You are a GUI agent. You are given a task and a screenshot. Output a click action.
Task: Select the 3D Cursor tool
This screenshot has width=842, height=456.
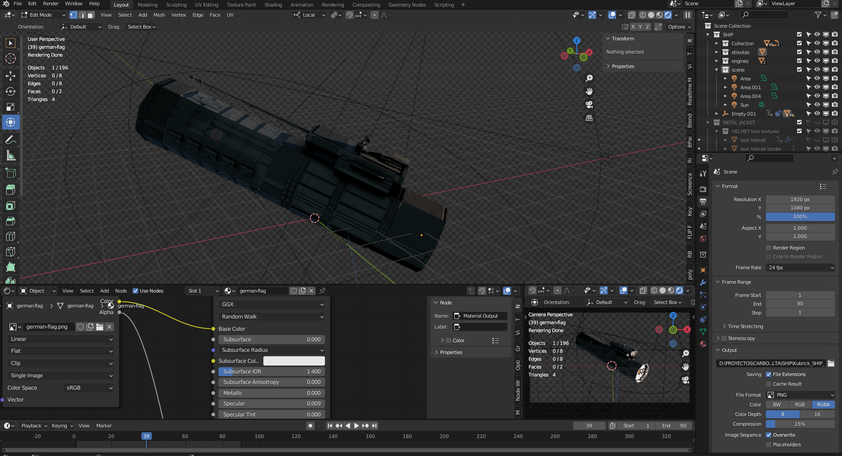11,58
